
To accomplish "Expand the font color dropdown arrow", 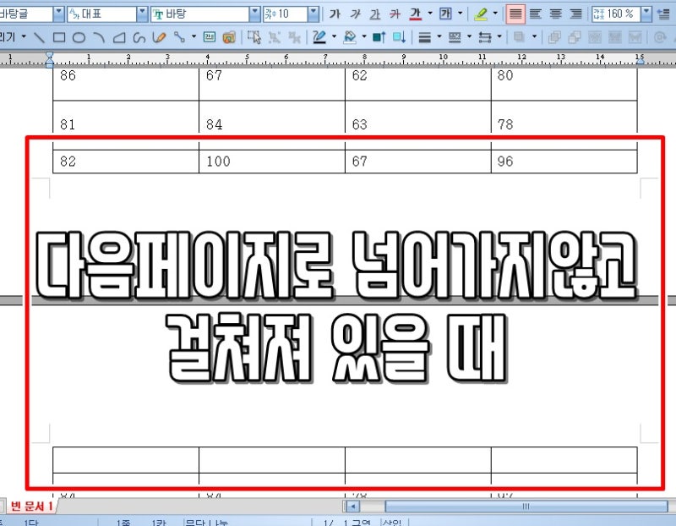I will pos(430,14).
